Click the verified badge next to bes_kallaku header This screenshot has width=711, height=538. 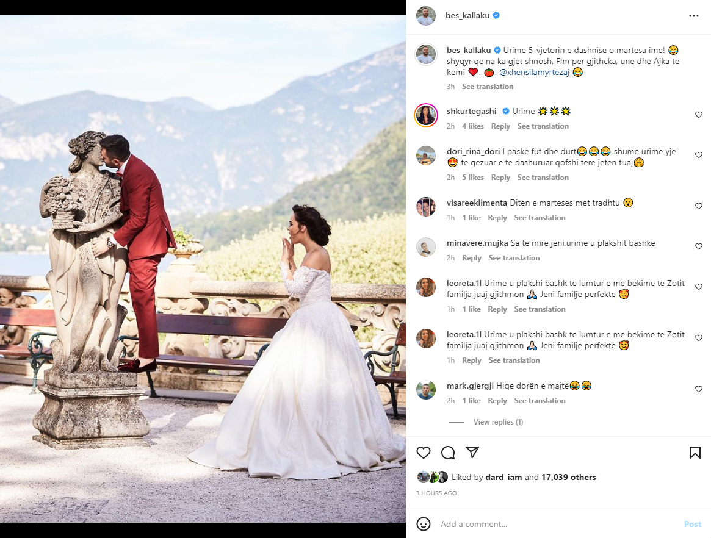(497, 15)
